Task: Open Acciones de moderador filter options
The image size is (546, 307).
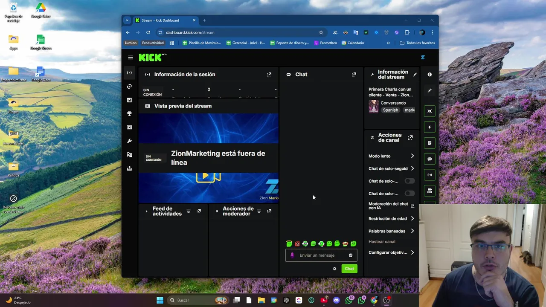Action: pos(259,211)
